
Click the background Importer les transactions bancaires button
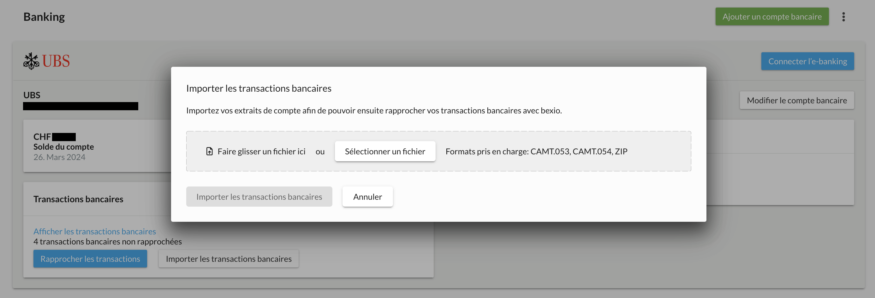229,259
